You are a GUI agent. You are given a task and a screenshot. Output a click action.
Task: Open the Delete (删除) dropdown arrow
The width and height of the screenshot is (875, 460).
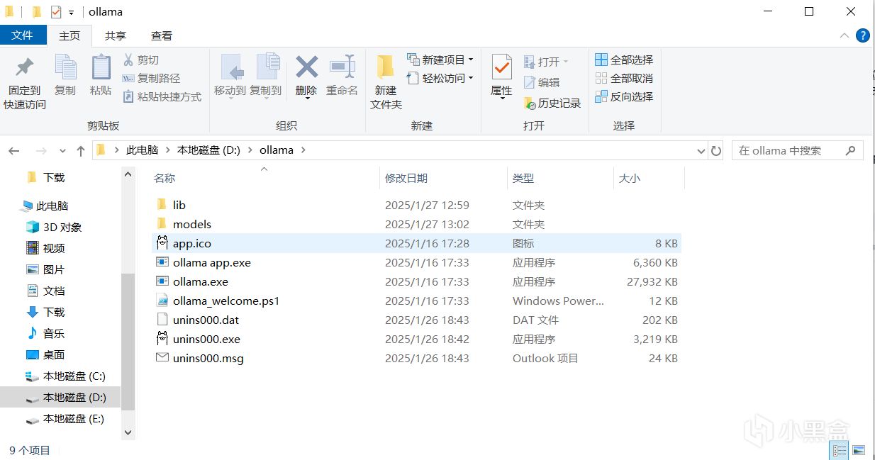point(306,98)
